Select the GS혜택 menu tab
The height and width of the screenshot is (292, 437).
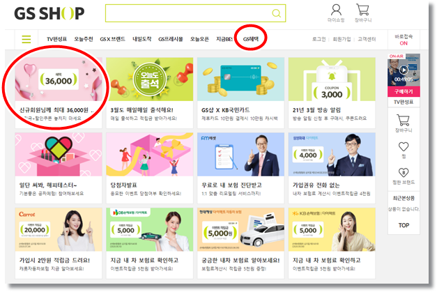pyautogui.click(x=251, y=39)
